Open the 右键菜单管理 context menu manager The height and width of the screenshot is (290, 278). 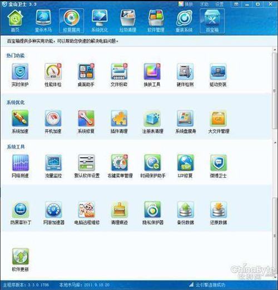[120, 166]
